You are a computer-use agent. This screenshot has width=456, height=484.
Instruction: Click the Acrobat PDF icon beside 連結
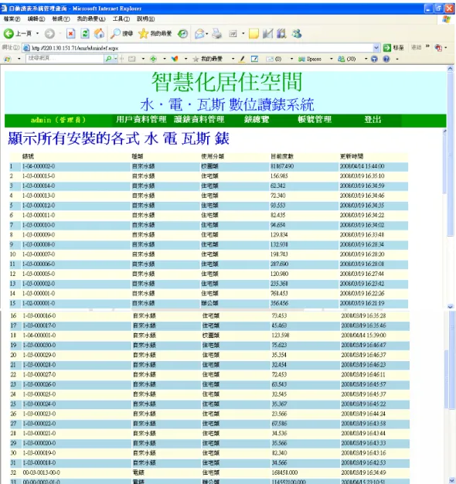tap(438, 48)
